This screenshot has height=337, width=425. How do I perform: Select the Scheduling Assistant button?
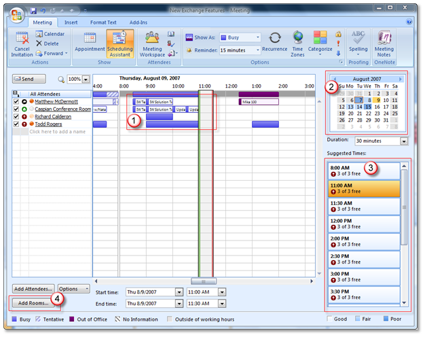[119, 43]
